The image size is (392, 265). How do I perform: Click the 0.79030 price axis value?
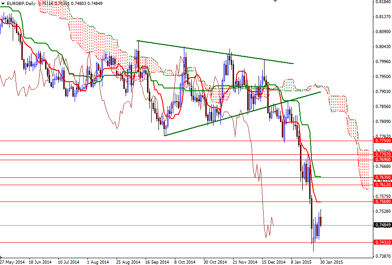point(382,91)
